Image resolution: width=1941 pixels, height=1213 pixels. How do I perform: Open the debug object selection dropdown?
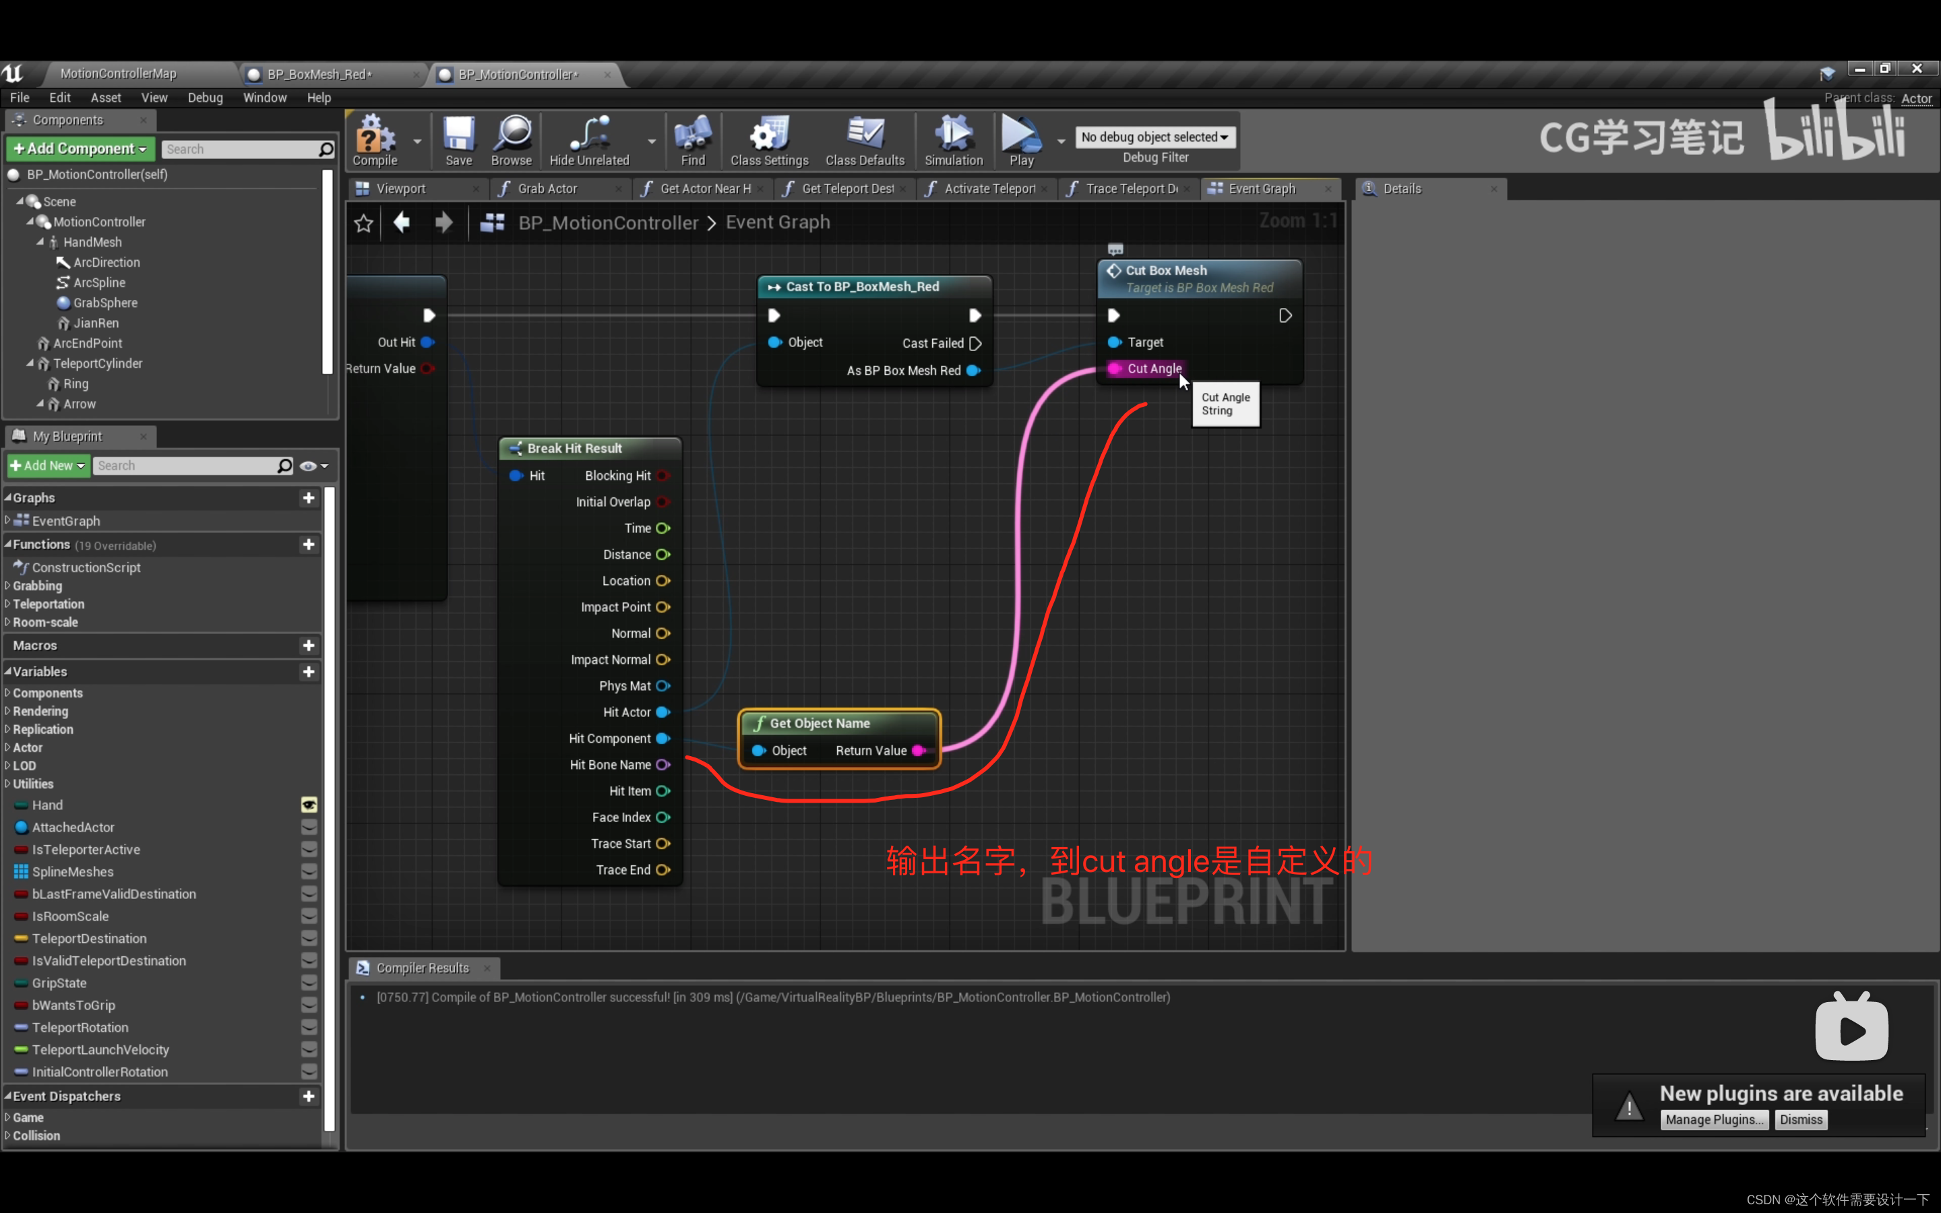click(x=1154, y=137)
